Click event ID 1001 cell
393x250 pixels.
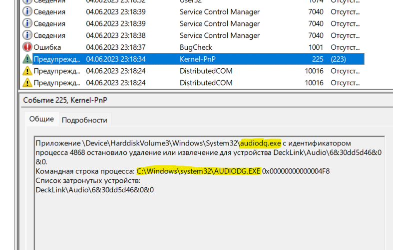click(316, 47)
